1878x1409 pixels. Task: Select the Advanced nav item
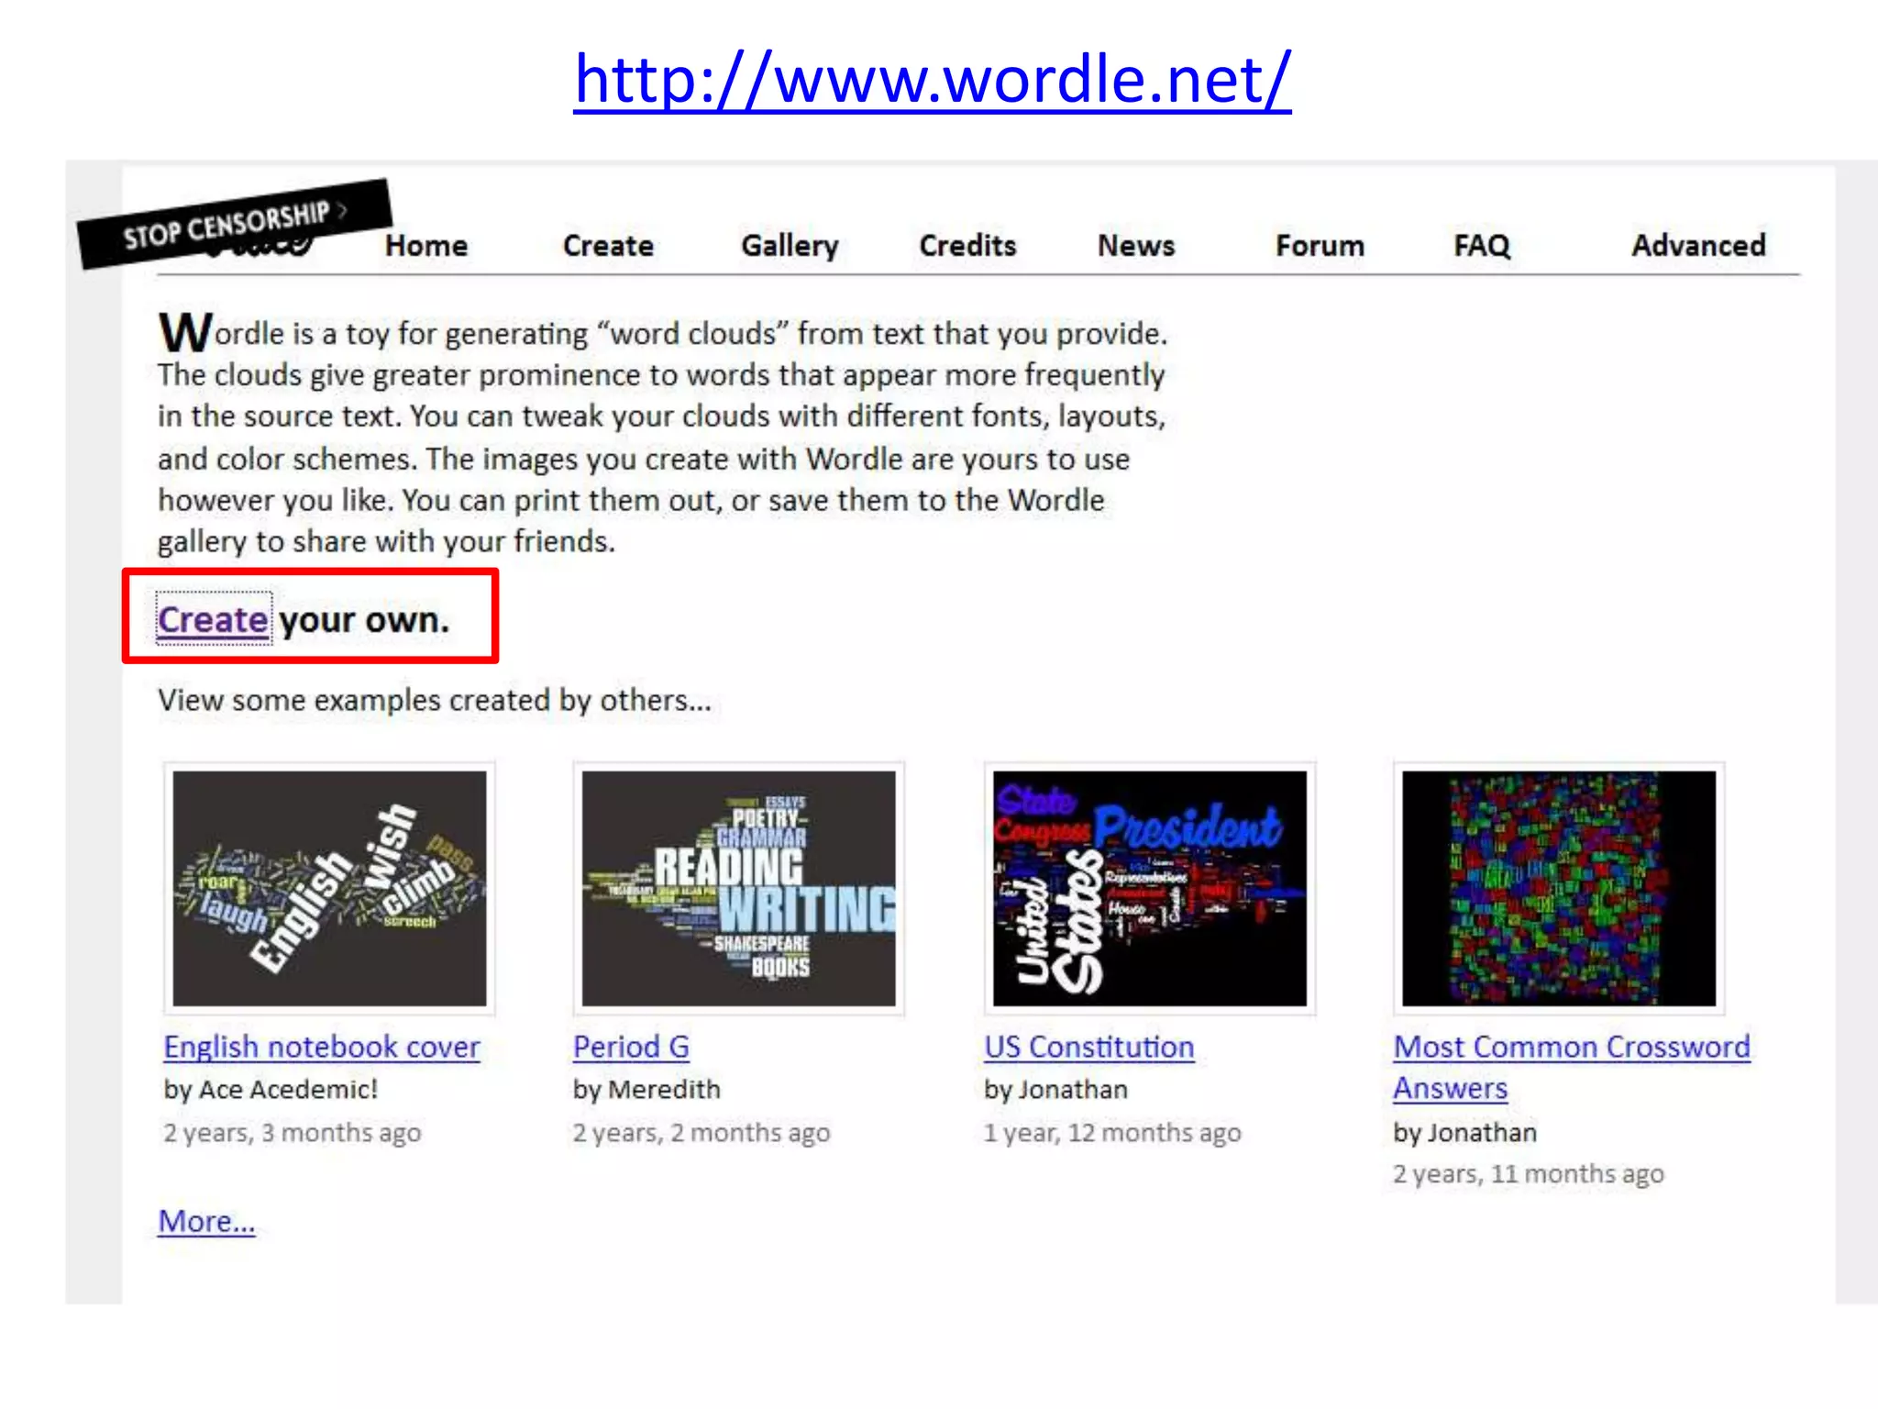[1698, 246]
